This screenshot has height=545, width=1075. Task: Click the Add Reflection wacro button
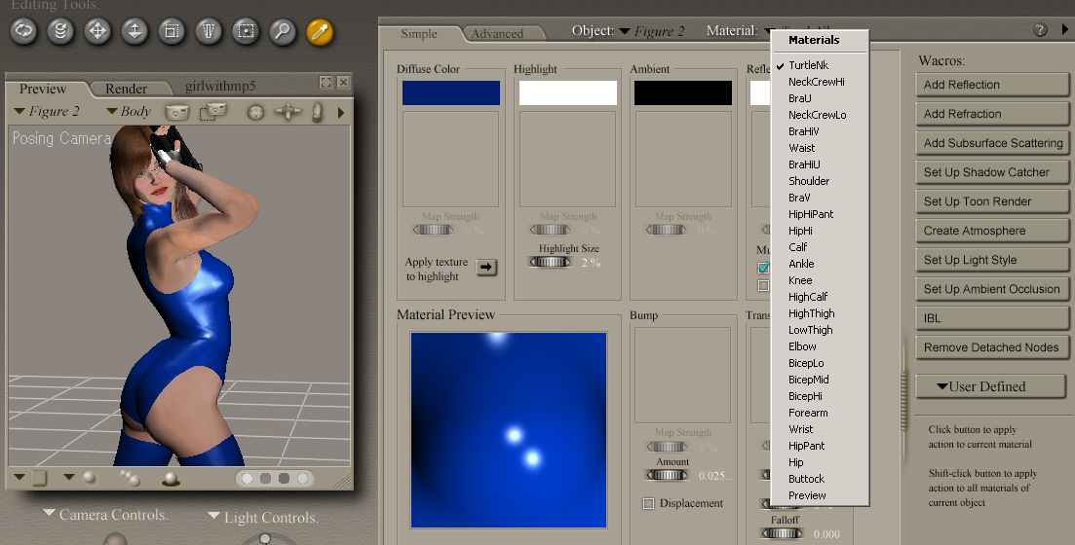click(x=992, y=85)
